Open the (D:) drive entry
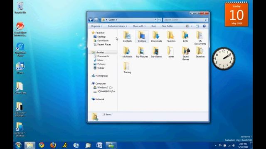266x149 pixels. coord(106,91)
